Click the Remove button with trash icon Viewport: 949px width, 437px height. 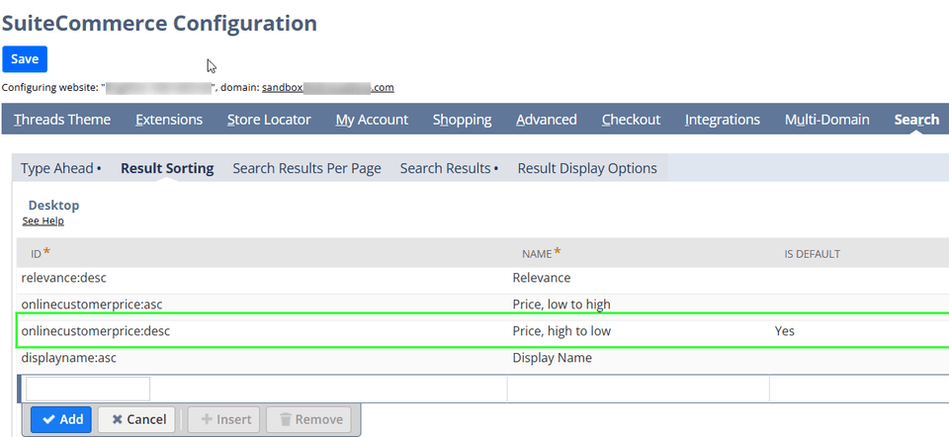point(308,419)
